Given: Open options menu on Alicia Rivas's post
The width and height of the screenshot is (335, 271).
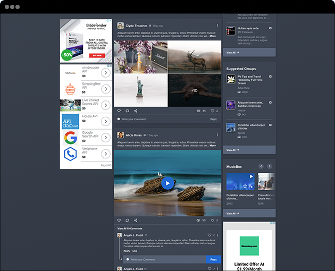Looking at the screenshot, I should tap(217, 135).
